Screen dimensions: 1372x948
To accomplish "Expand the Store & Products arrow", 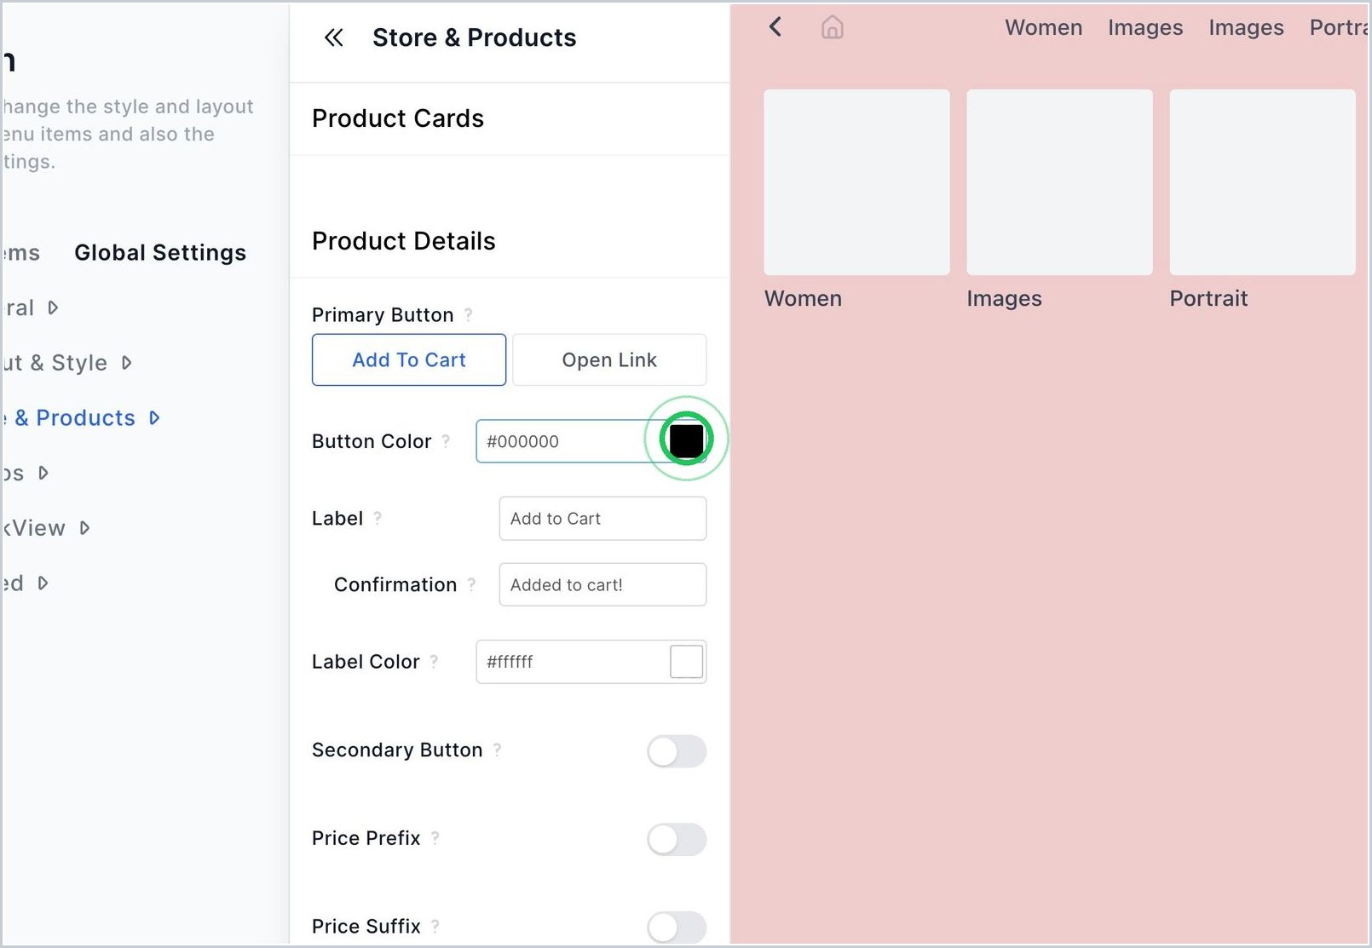I will click(x=154, y=418).
